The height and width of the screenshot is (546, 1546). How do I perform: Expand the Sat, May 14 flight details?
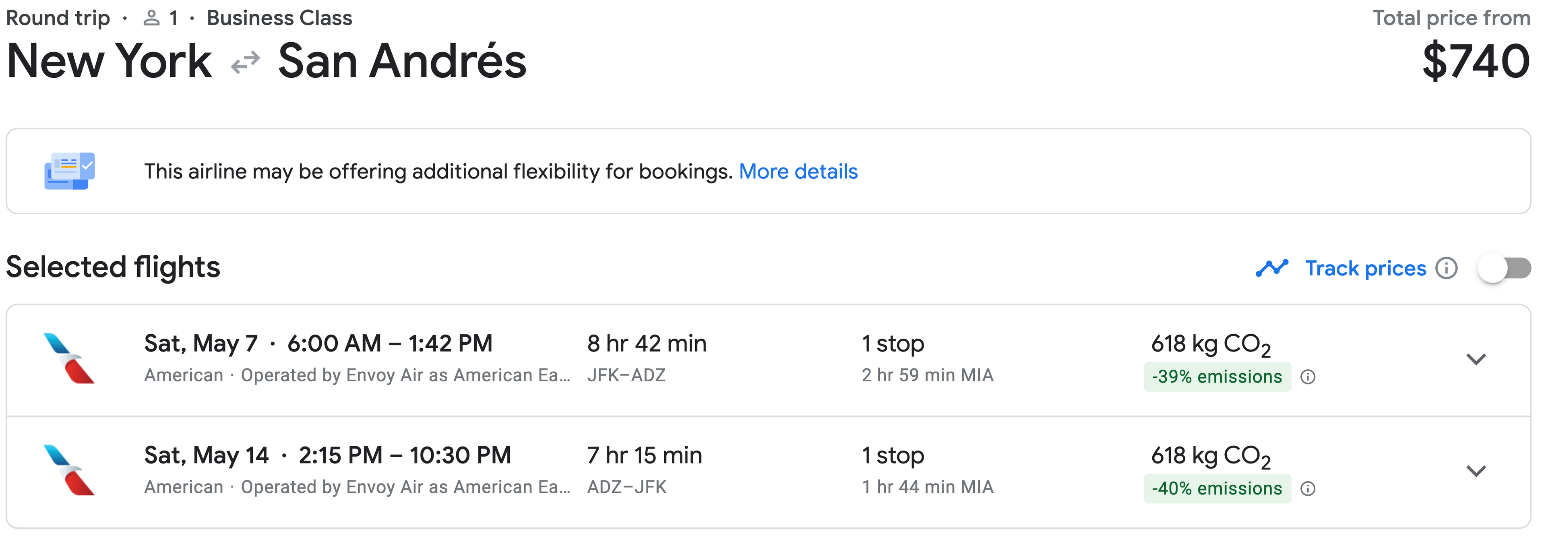coord(1476,471)
